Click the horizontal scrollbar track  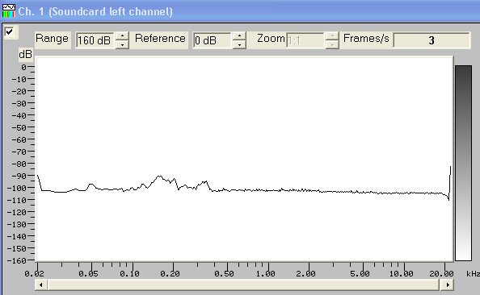point(244,285)
